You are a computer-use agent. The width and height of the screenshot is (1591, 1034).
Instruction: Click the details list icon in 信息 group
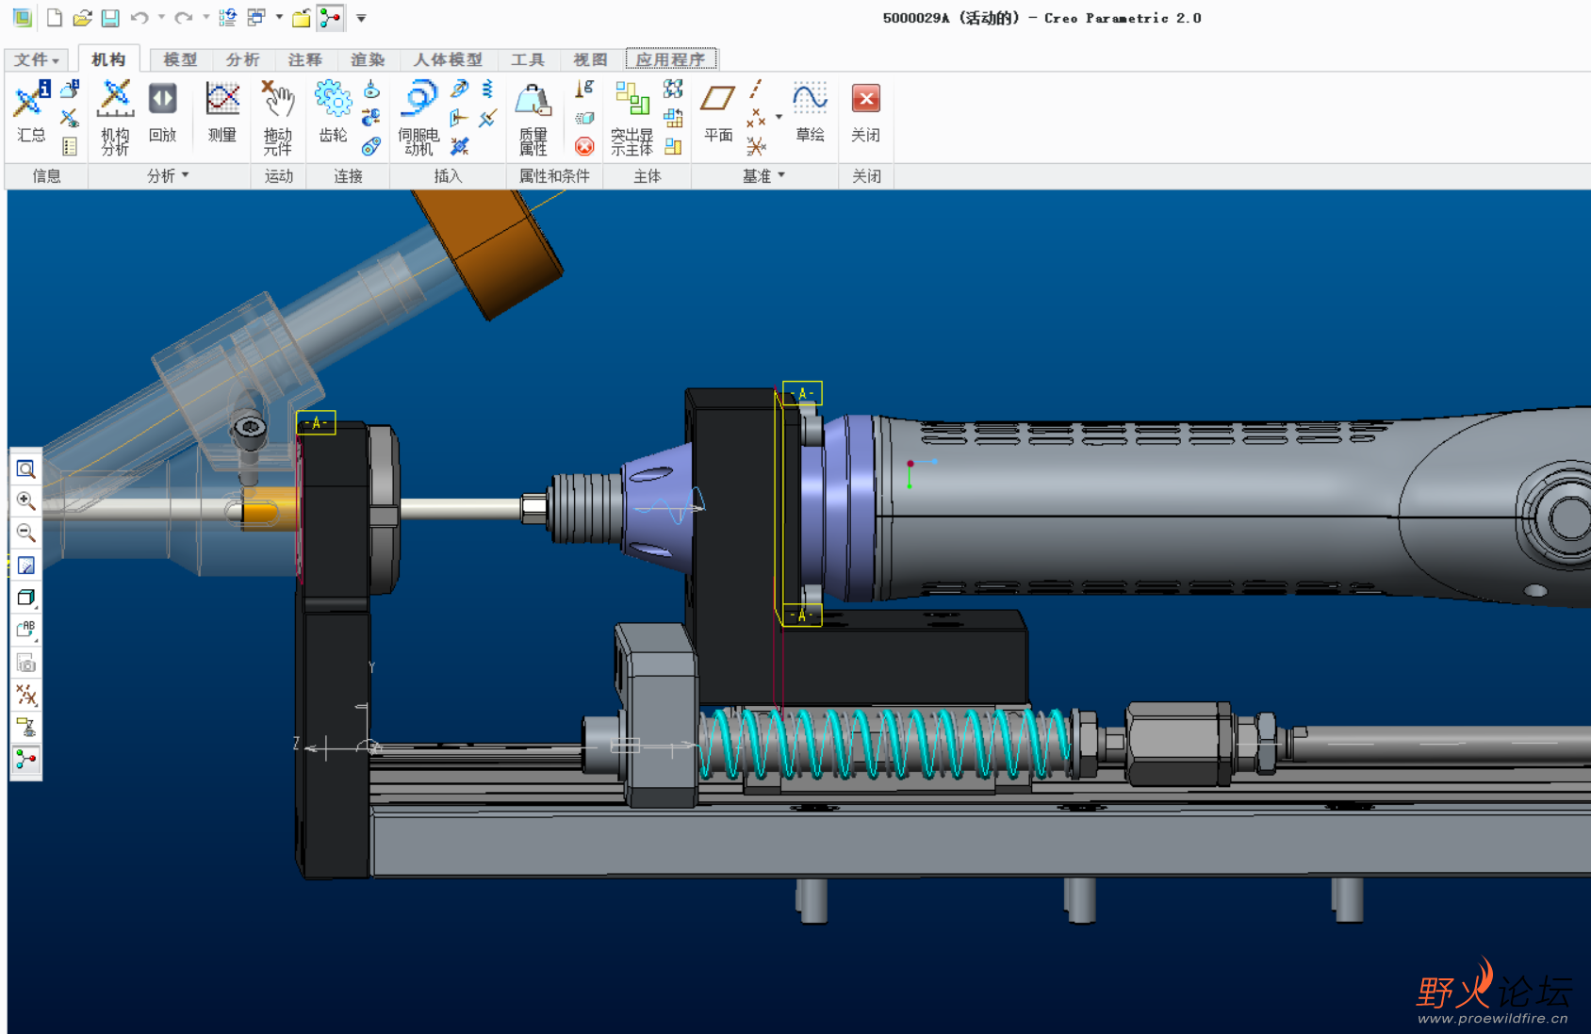[70, 146]
